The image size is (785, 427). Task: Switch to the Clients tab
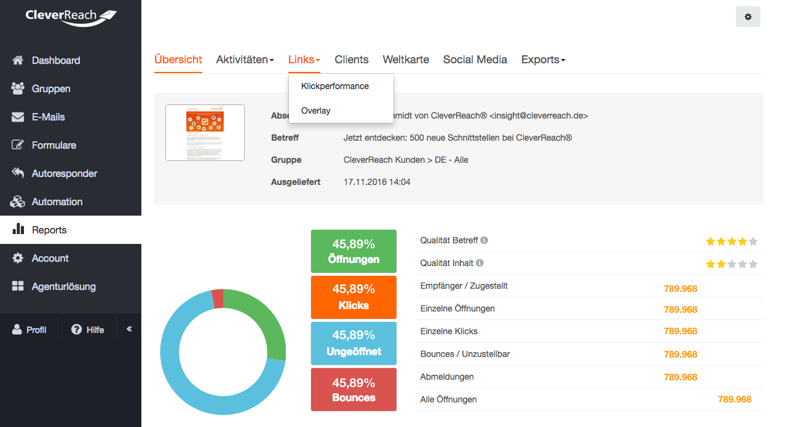(x=352, y=60)
